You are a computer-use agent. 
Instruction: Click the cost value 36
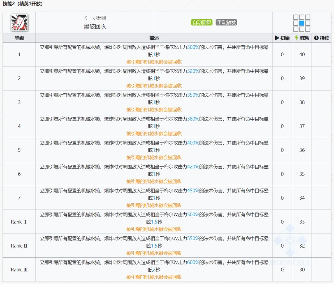coord(302,150)
